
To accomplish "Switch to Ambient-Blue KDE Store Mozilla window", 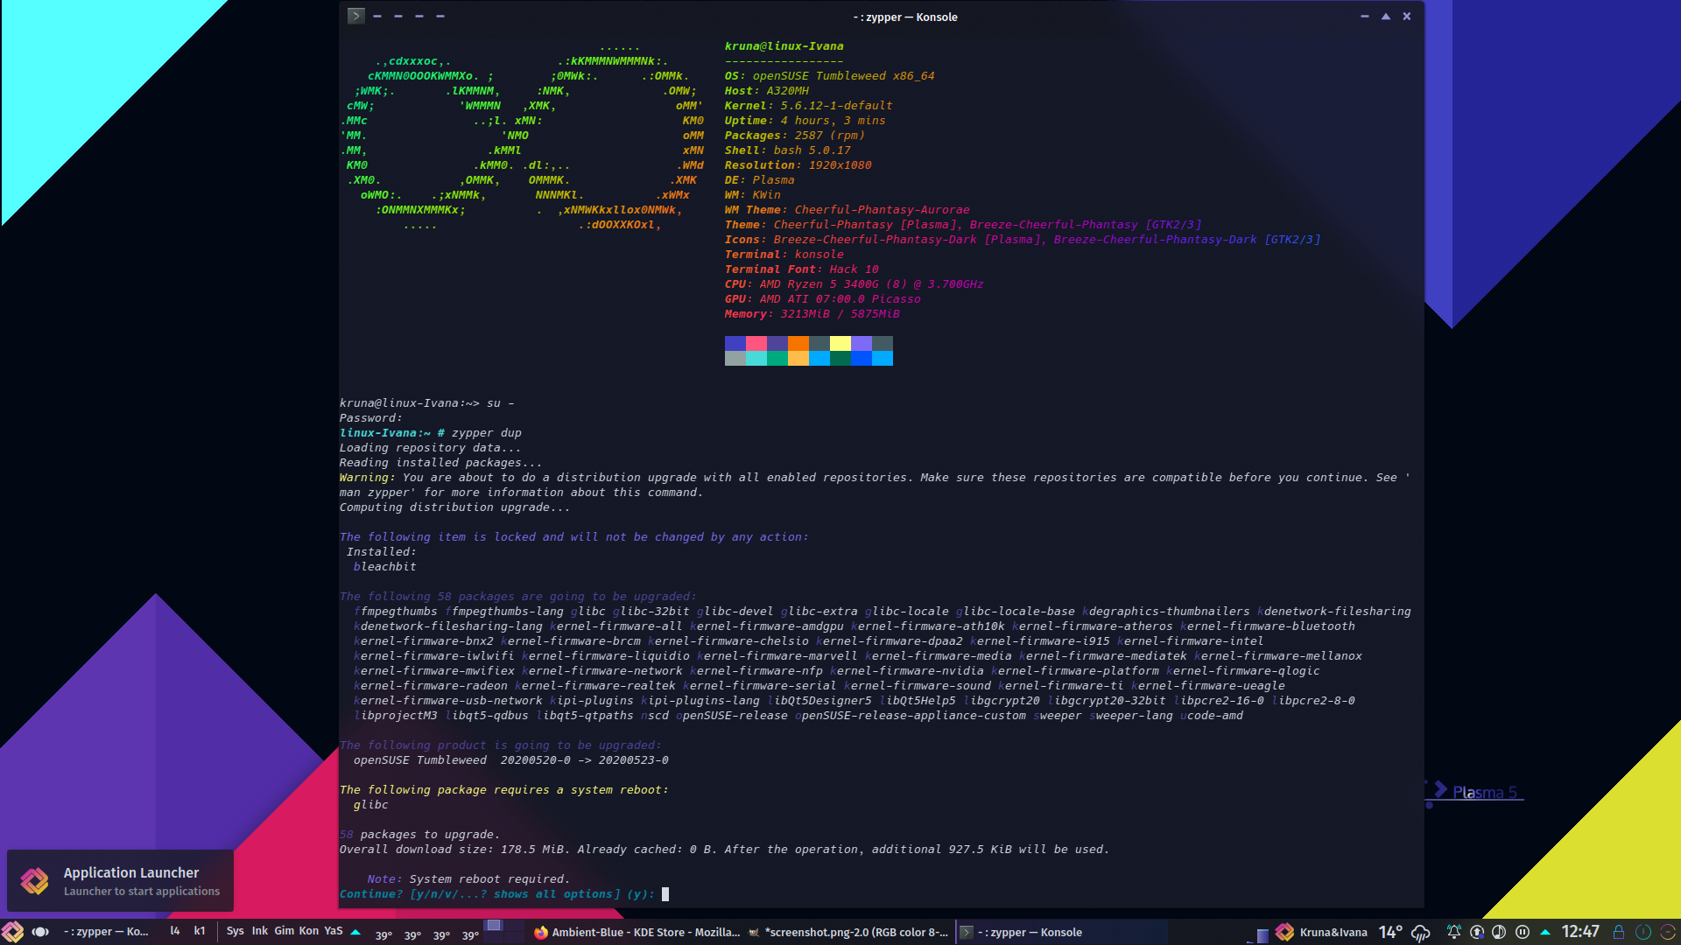I will coord(637,933).
